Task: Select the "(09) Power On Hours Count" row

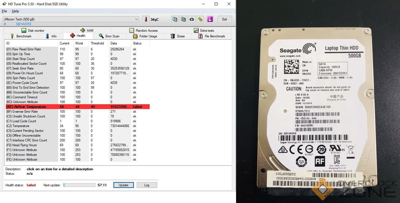Action: [77, 73]
